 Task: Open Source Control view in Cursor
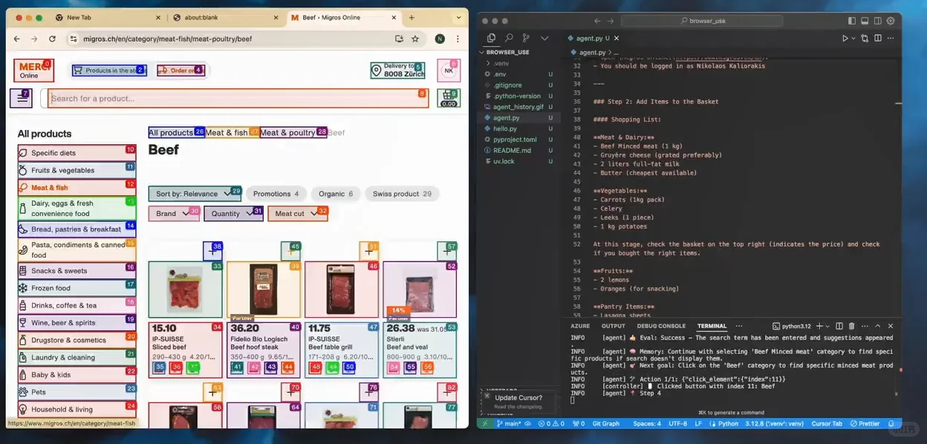click(526, 38)
